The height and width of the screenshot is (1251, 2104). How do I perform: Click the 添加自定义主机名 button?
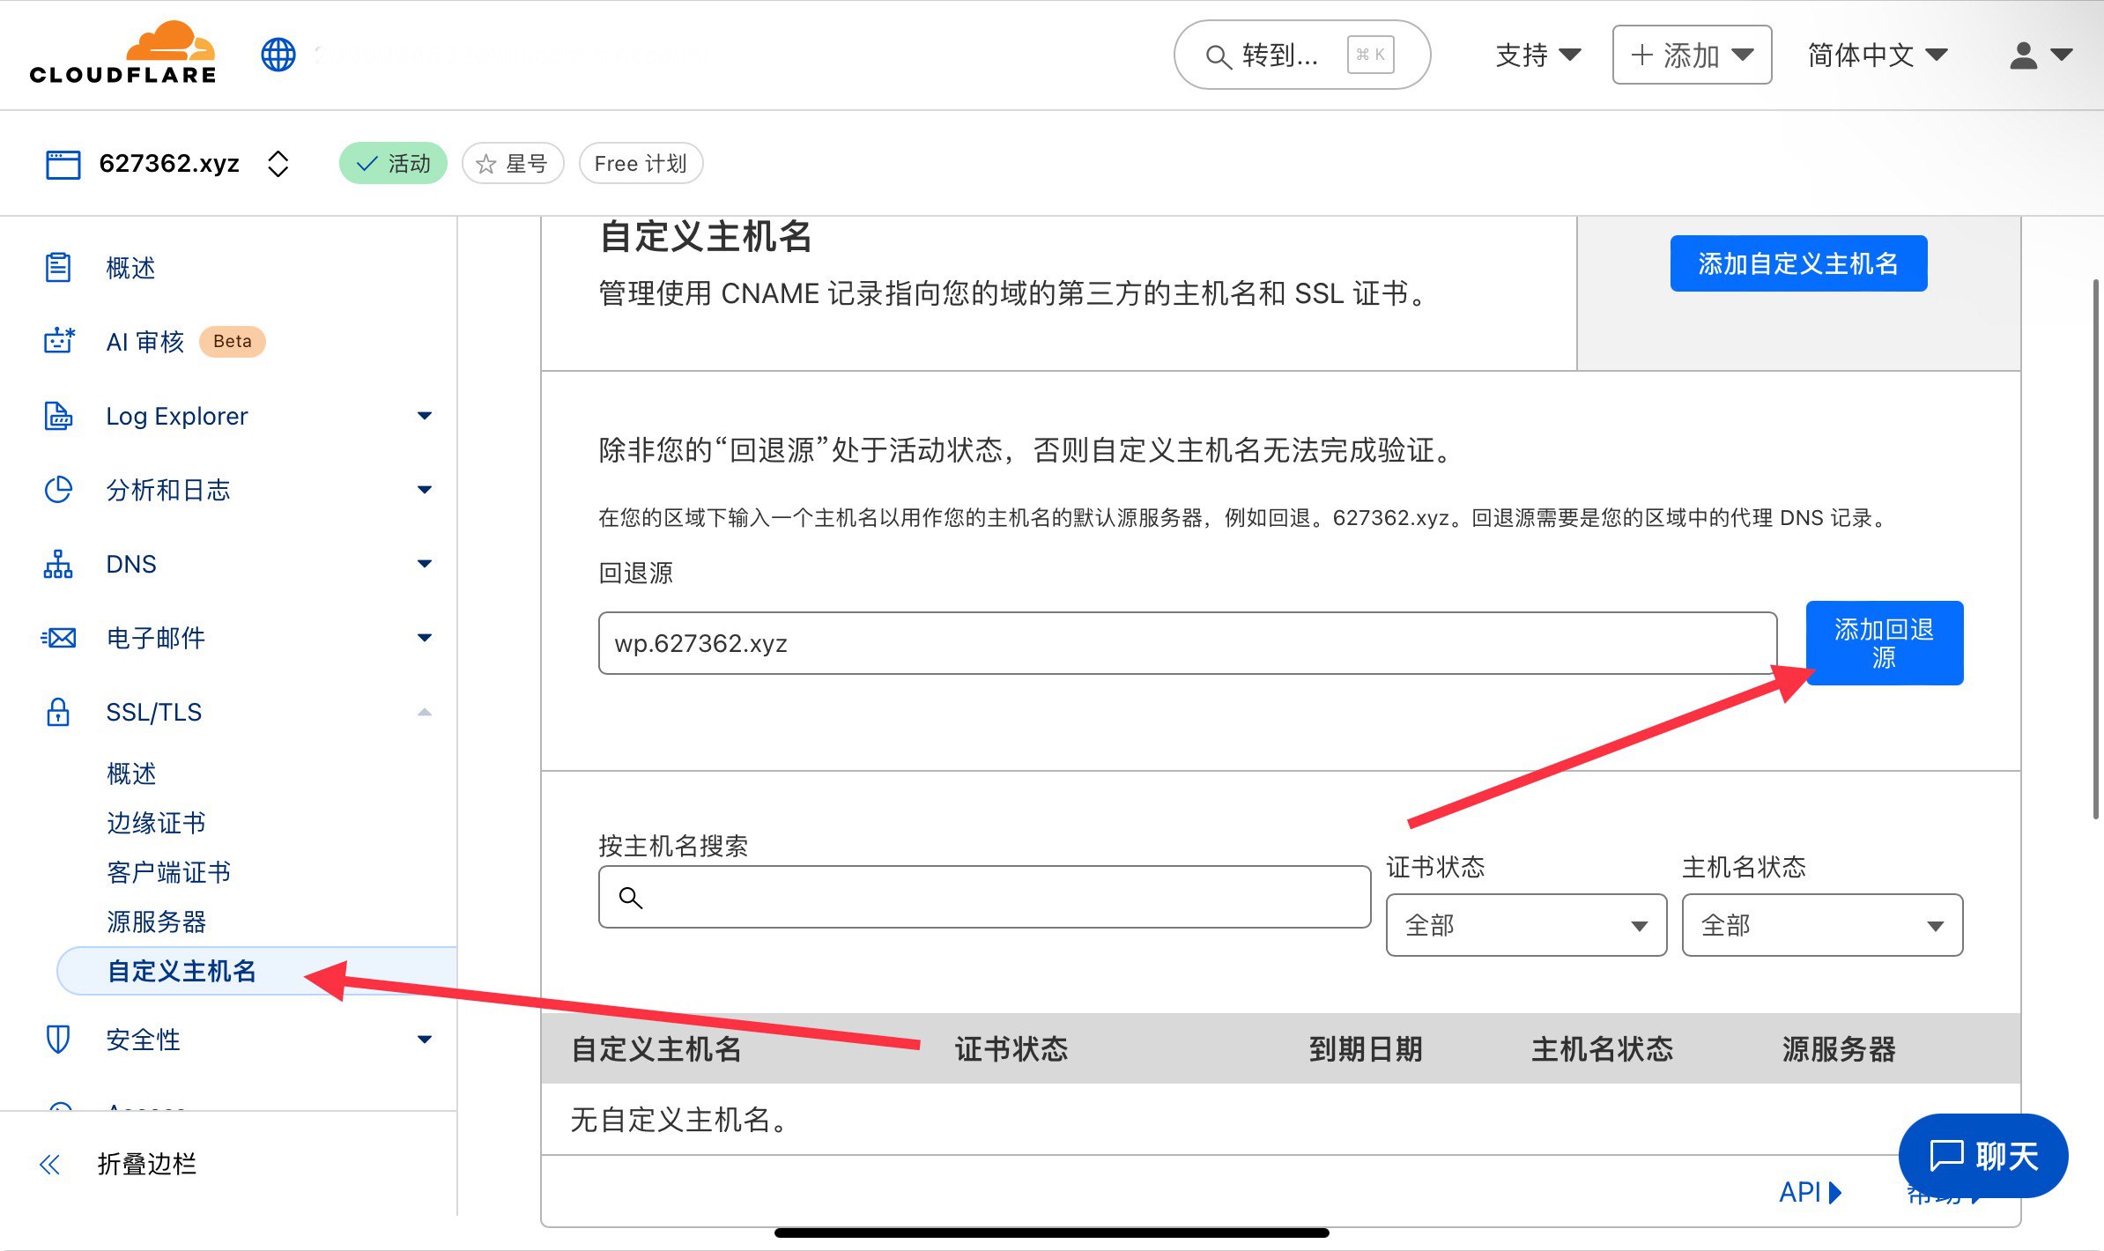click(1798, 263)
